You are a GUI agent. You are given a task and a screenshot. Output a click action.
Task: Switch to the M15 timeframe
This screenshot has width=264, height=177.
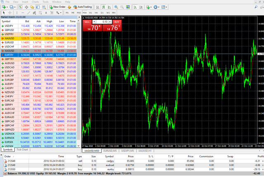(x=79, y=13)
